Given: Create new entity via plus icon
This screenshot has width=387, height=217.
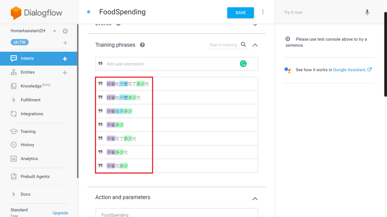Looking at the screenshot, I should (x=65, y=73).
